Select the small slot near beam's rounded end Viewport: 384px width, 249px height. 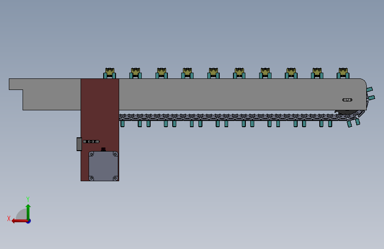coord(347,100)
